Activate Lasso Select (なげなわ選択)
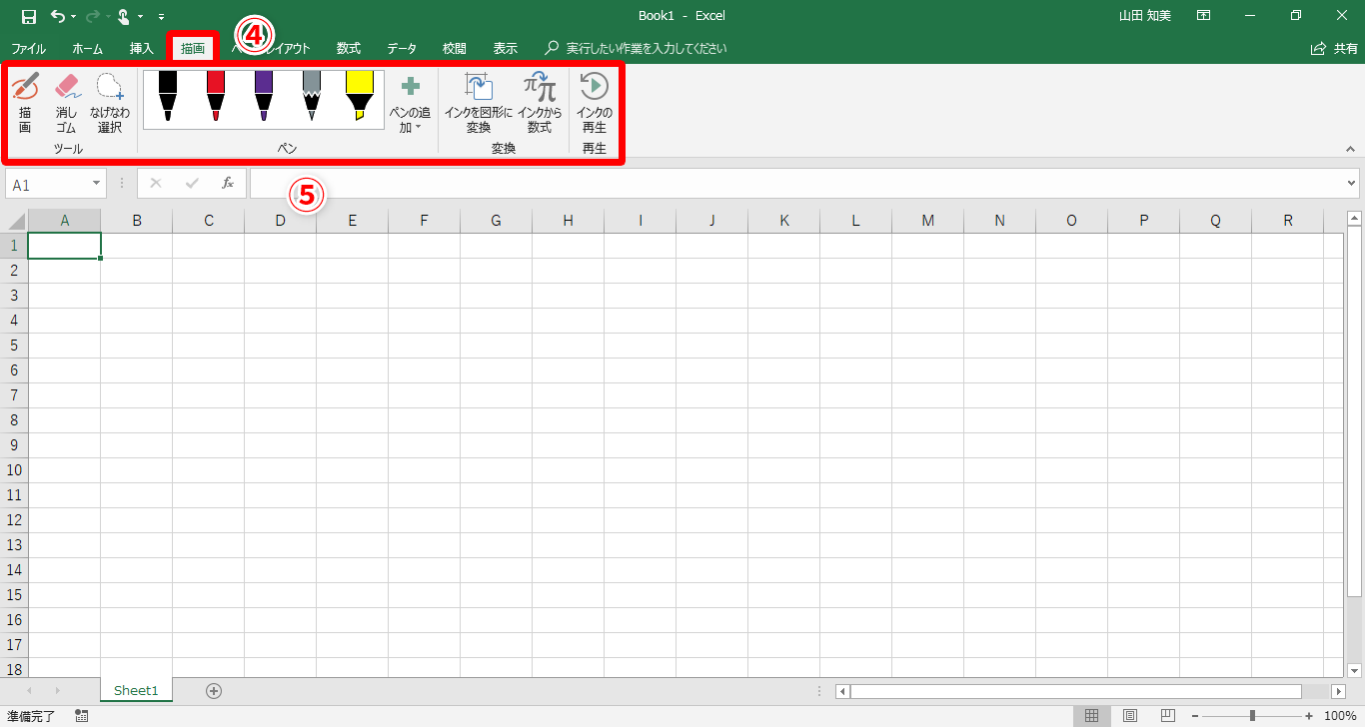This screenshot has width=1365, height=727. coord(110,103)
